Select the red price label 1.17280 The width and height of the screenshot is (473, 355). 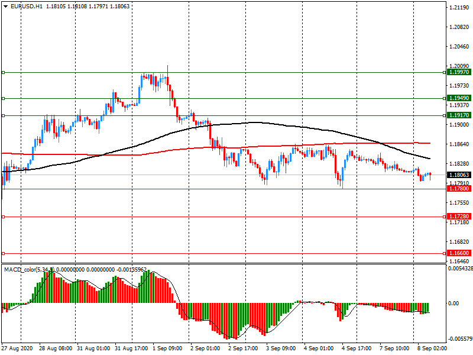pos(459,217)
